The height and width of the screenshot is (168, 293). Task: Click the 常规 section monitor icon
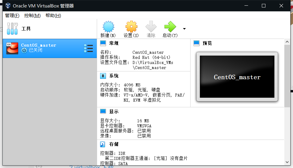click(x=103, y=43)
